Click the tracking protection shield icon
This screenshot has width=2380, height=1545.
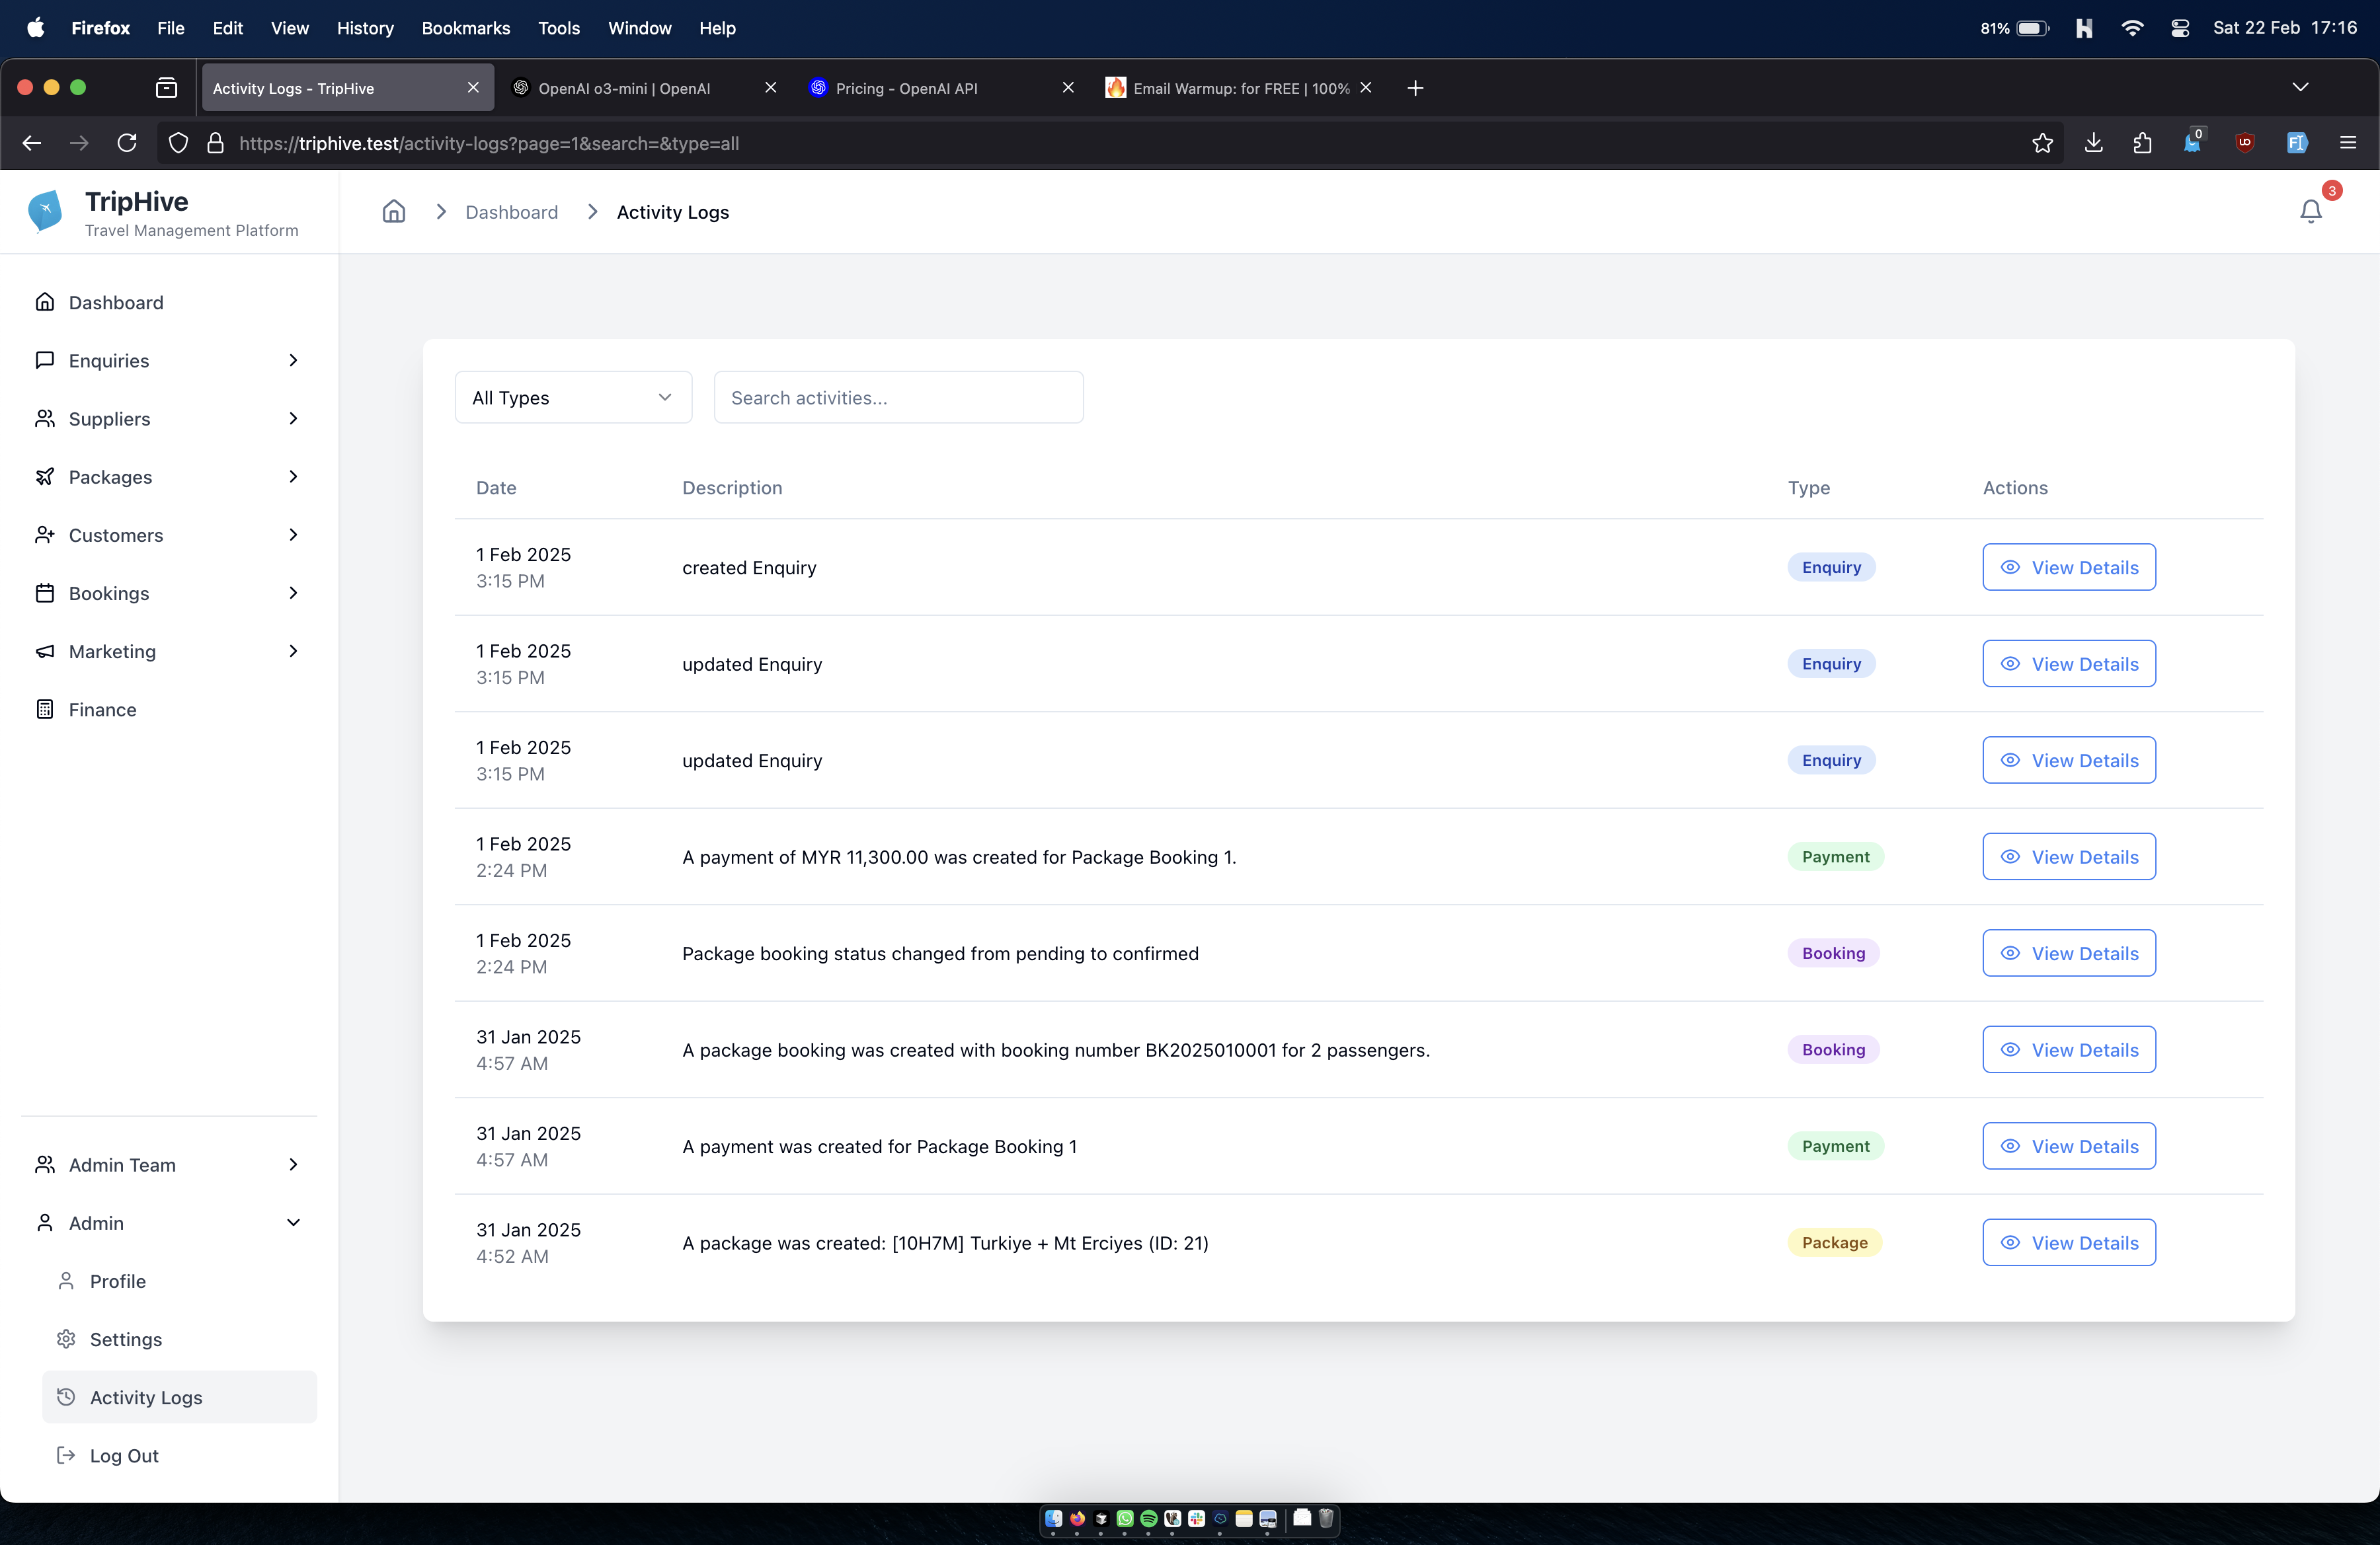pyautogui.click(x=178, y=143)
